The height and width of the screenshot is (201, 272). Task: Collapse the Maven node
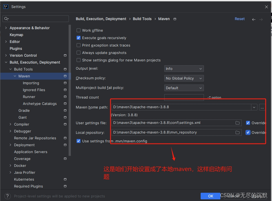pyautogui.click(x=15, y=76)
